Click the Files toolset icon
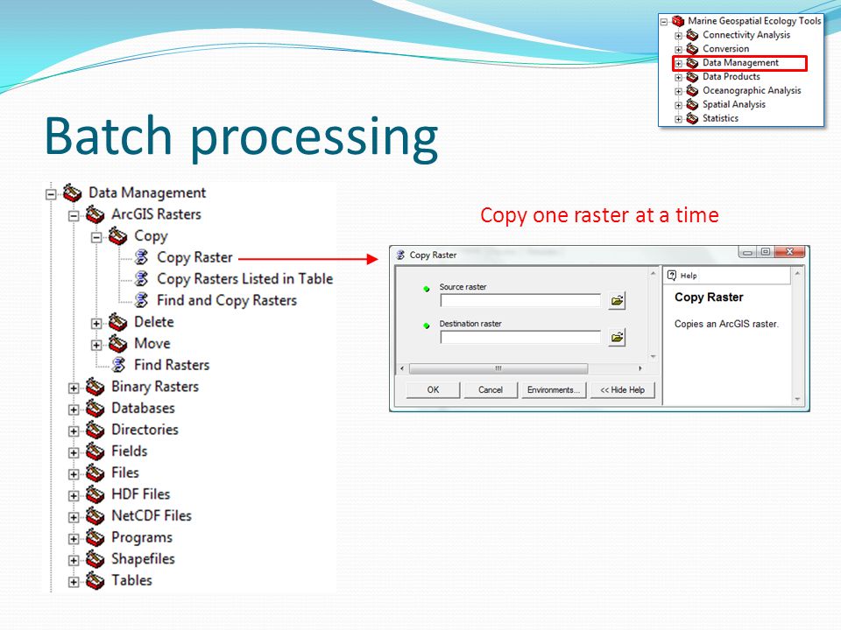This screenshot has width=841, height=630. coord(95,473)
